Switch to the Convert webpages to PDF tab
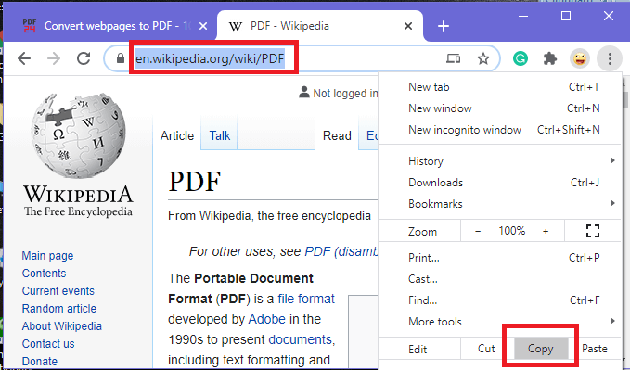This screenshot has height=370, width=630. [x=114, y=26]
